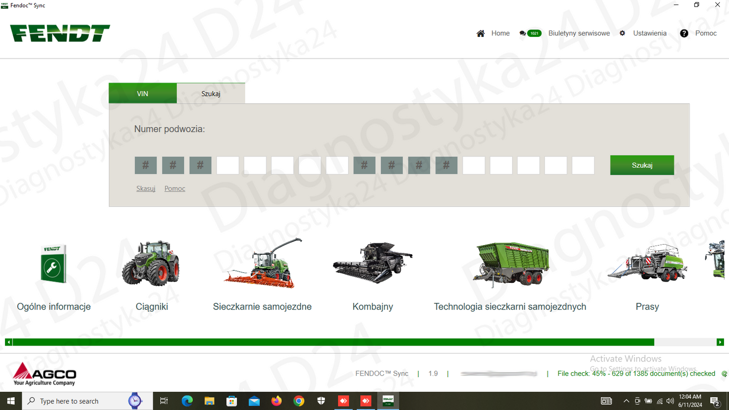729x410 pixels.
Task: Open Ogólne informacje service manual icon
Action: coord(53,263)
